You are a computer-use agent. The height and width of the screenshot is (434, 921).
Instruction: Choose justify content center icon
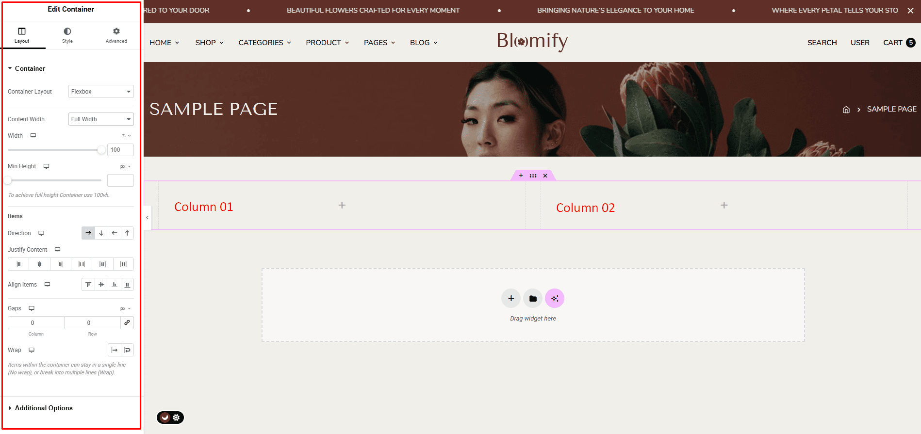(39, 264)
